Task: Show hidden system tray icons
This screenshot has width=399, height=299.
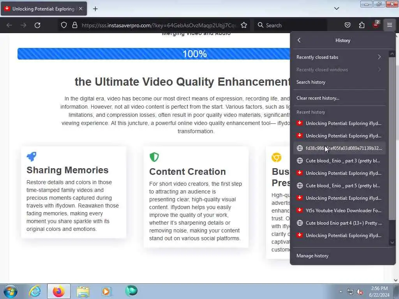Action: [341, 292]
